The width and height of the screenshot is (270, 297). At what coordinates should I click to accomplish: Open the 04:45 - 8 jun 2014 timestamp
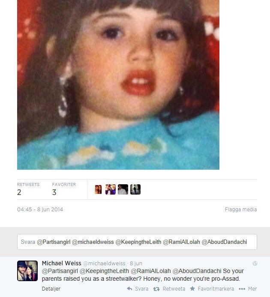click(x=40, y=209)
